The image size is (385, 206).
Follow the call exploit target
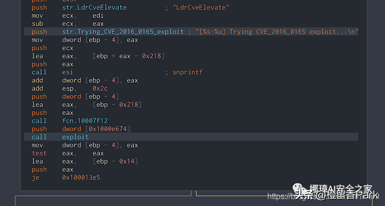(75, 137)
